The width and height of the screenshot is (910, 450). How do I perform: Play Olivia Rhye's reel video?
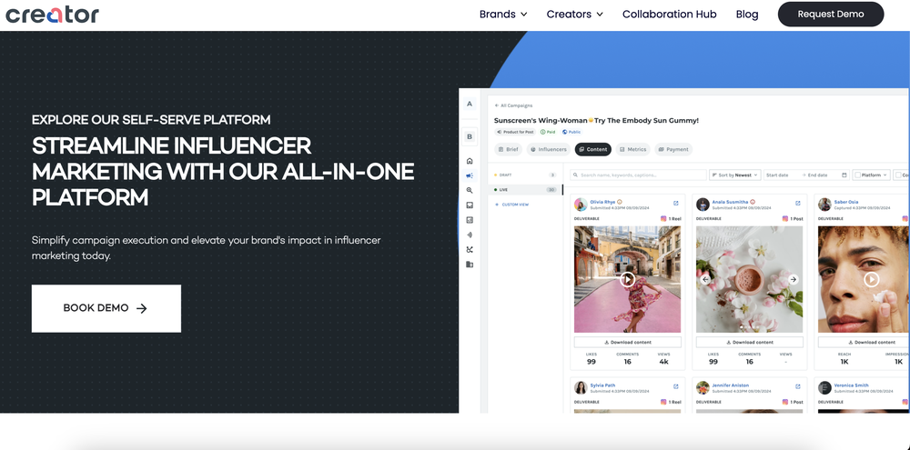(627, 279)
